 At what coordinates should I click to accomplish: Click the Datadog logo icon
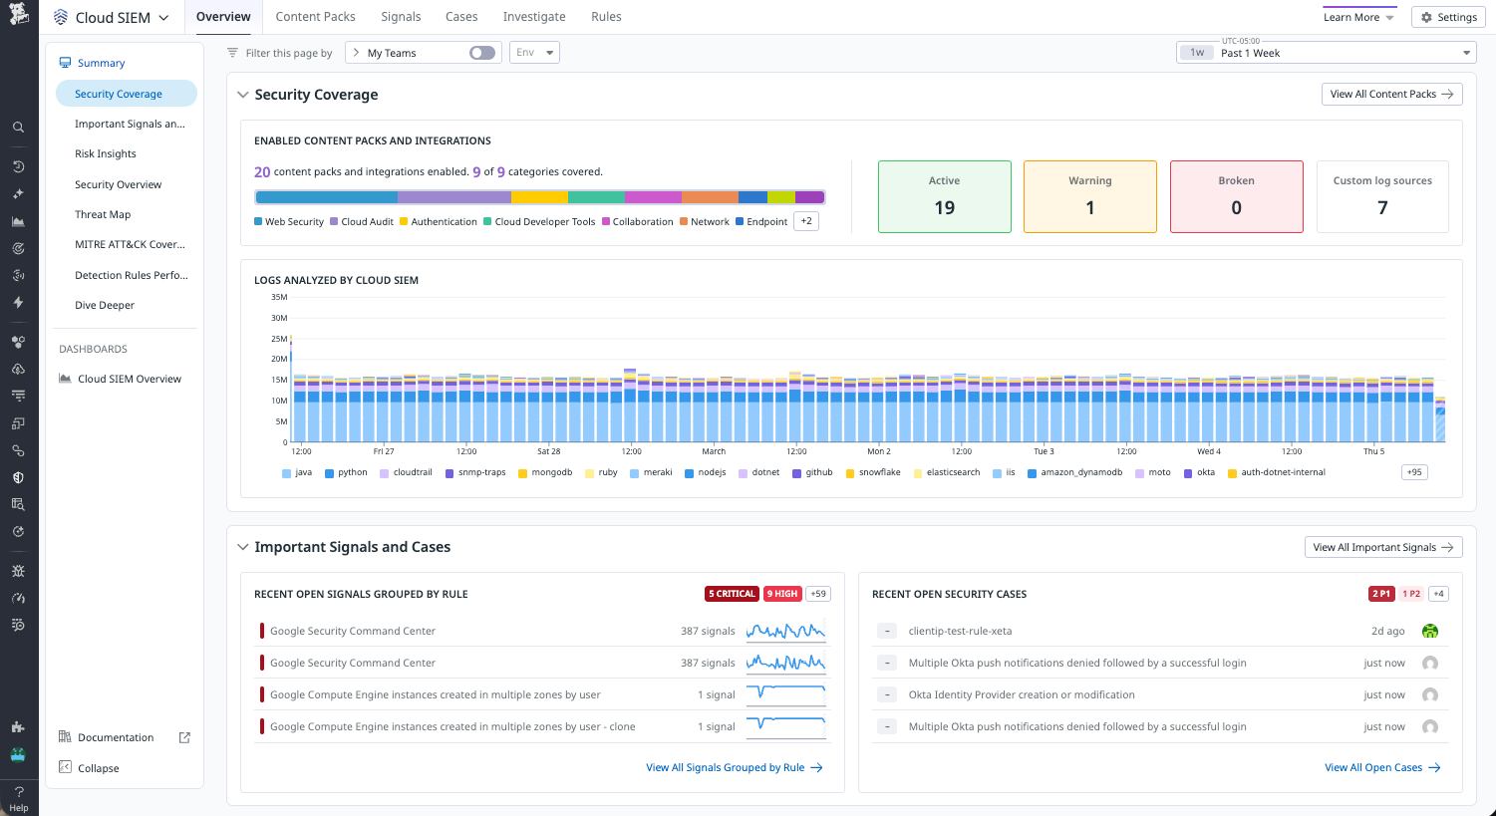click(x=19, y=15)
